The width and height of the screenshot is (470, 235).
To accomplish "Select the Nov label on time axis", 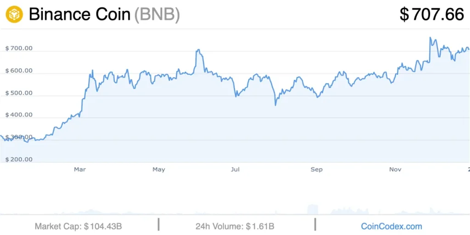I will pyautogui.click(x=395, y=170).
